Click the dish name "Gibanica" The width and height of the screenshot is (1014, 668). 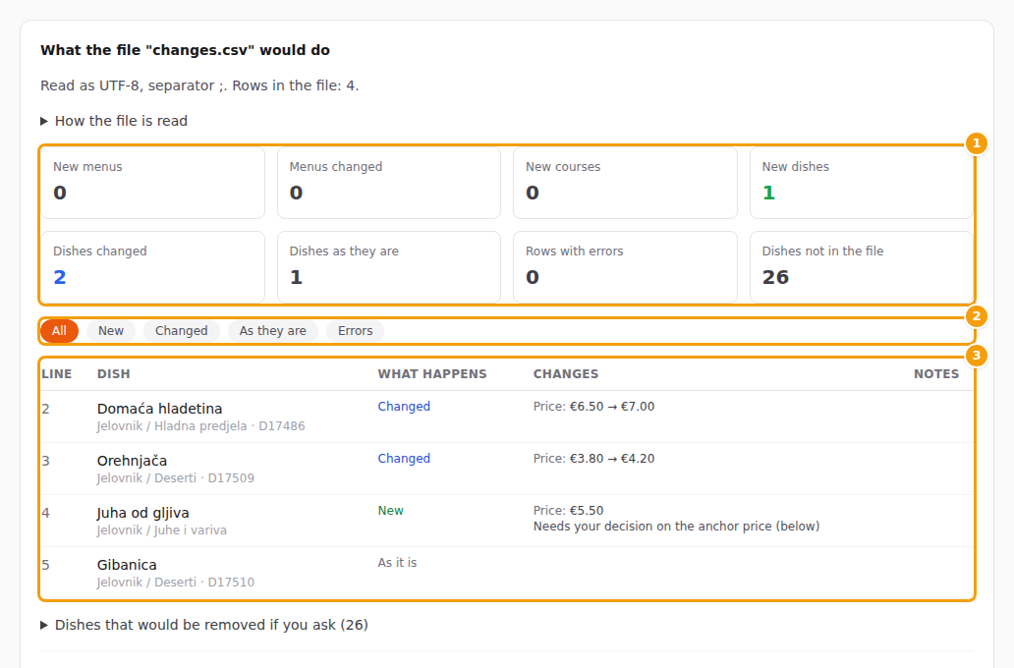coord(127,565)
